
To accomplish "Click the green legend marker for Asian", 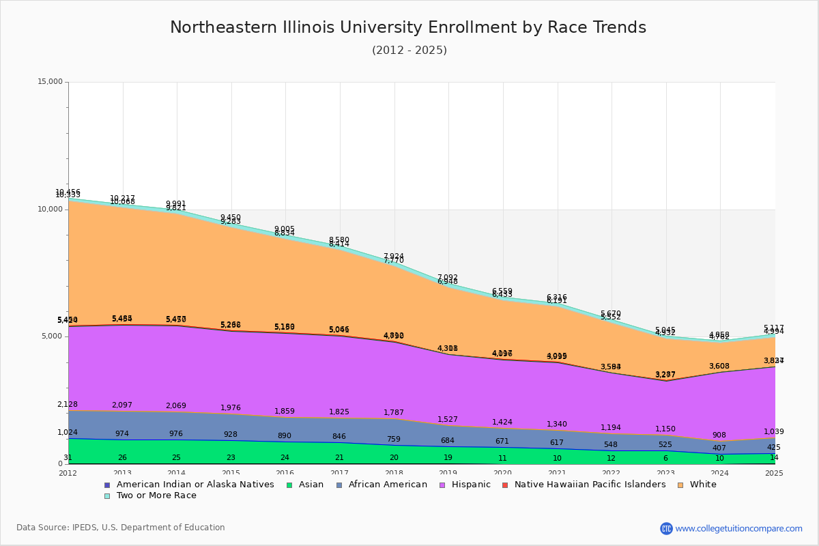I will (289, 485).
